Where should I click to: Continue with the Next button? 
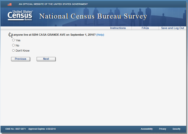click(46, 59)
